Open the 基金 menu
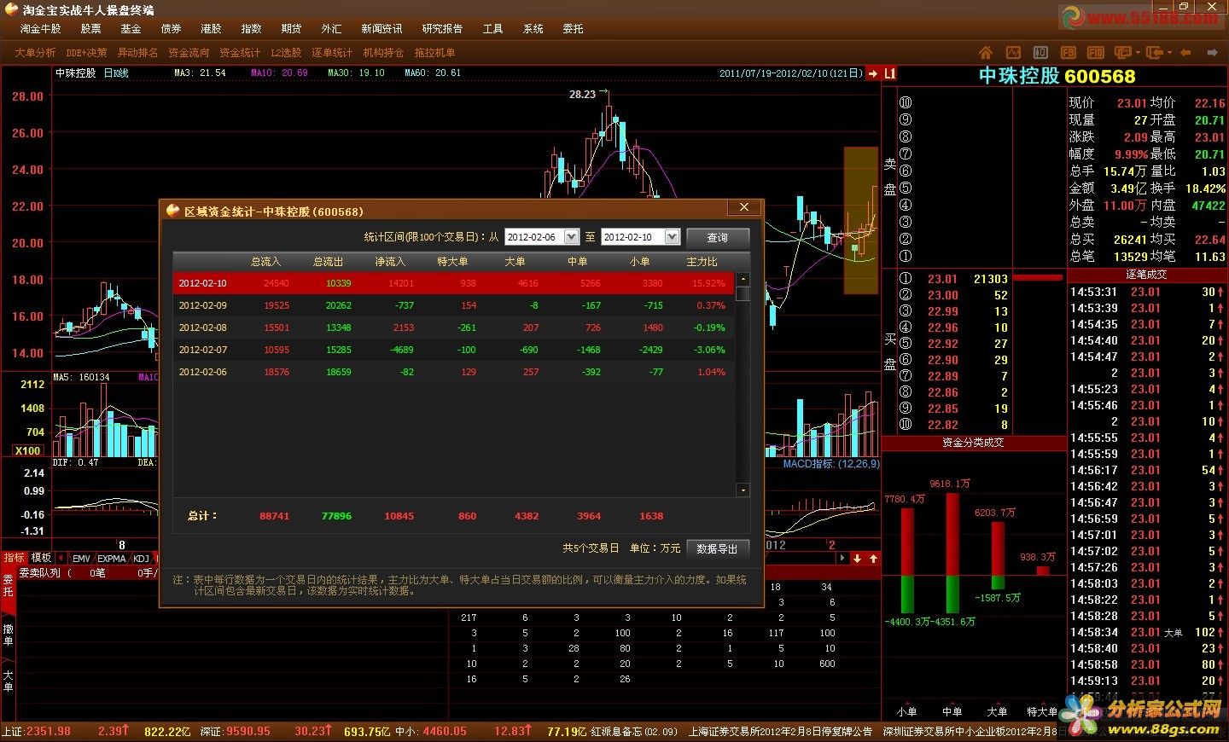 click(131, 29)
